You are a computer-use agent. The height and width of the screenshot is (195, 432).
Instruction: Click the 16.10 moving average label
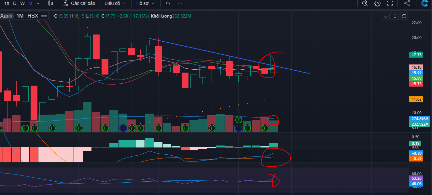417,67
